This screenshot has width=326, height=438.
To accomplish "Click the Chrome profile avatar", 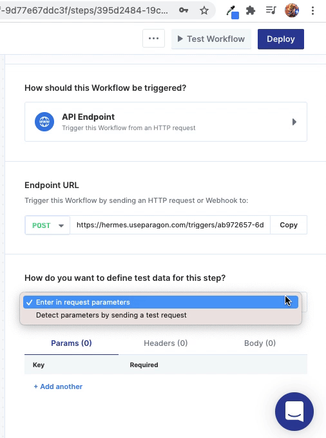I will point(292,10).
